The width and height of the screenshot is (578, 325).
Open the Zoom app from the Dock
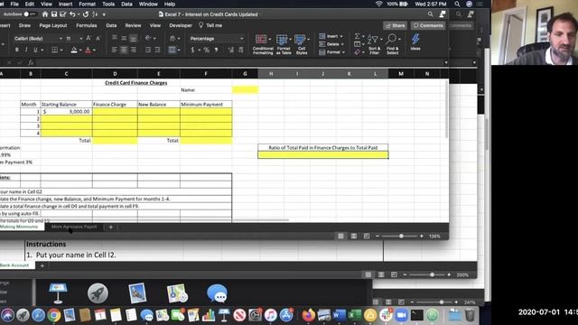pyautogui.click(x=401, y=315)
